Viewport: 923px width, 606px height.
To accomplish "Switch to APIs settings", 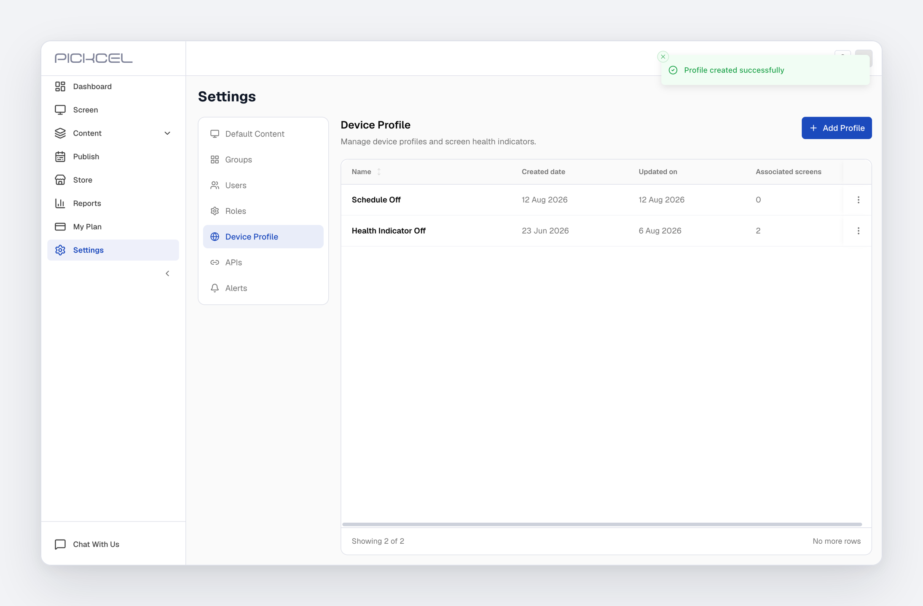I will click(263, 262).
